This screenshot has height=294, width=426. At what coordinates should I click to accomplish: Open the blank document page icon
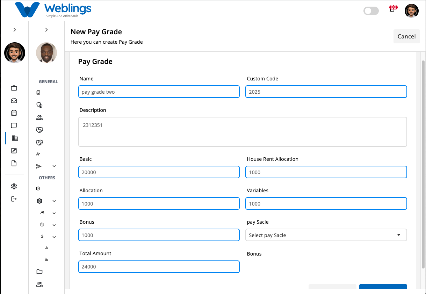pos(14,163)
